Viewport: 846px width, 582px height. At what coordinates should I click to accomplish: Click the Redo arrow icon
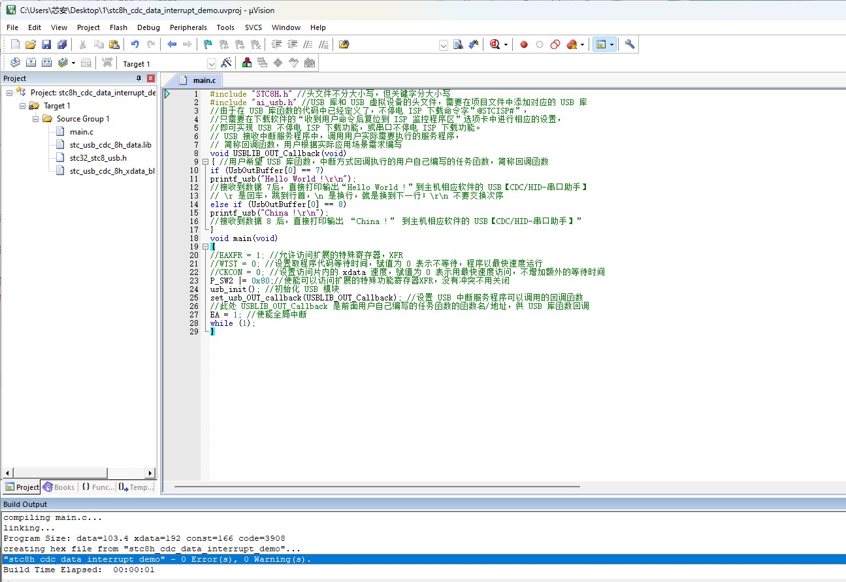151,44
